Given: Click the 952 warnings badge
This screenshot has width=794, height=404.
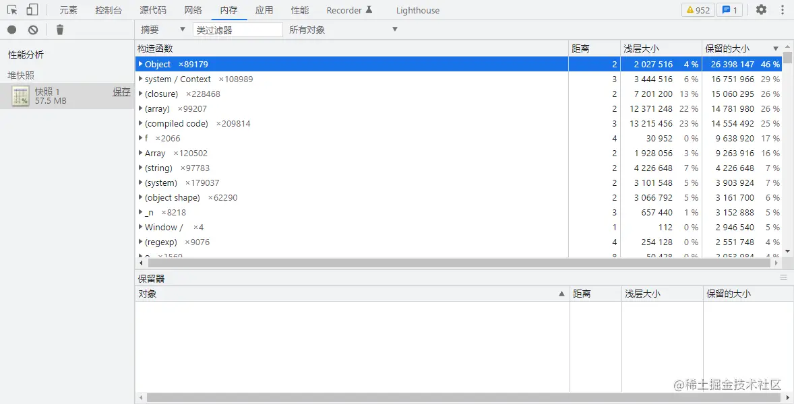Looking at the screenshot, I should 698,10.
